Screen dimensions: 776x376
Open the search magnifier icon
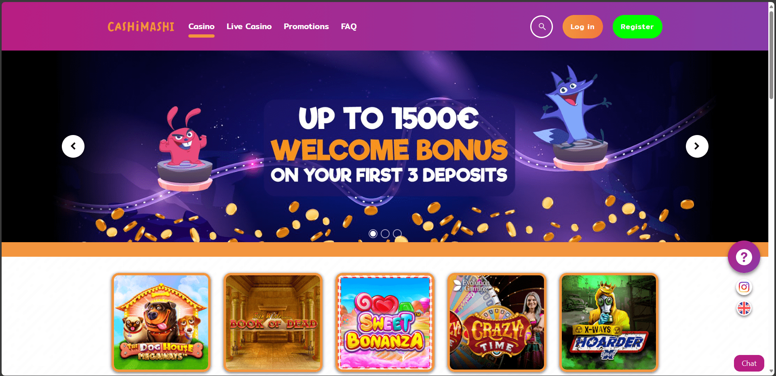click(541, 27)
